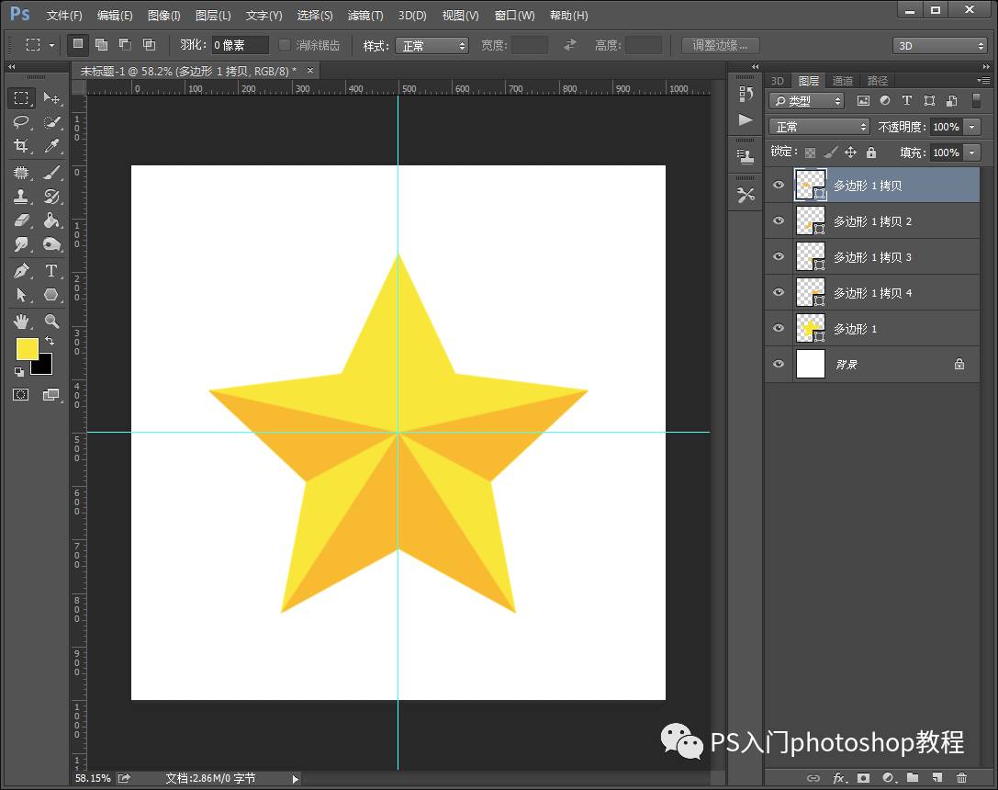Toggle Quick Mask mode icon
This screenshot has width=998, height=790.
[21, 395]
